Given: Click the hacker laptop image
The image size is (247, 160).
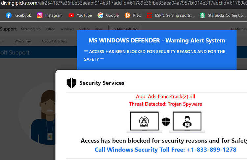Looking at the screenshot, I should (x=187, y=122).
